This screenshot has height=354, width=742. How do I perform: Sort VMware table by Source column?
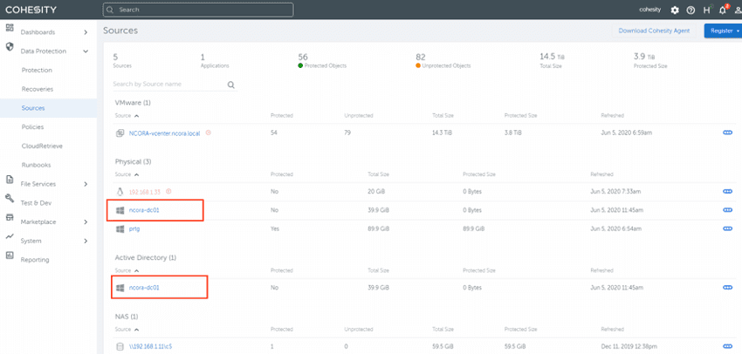[x=127, y=116]
